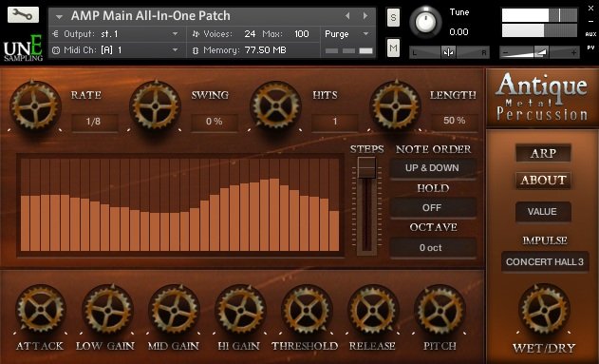
Task: Mute the instrument with the M button
Action: (393, 48)
